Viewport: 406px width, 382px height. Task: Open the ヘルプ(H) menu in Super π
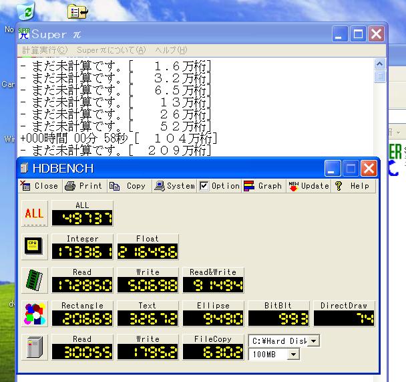[x=171, y=50]
